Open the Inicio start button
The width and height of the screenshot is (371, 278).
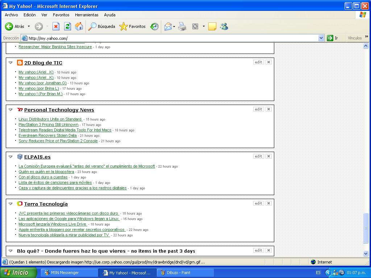click(x=18, y=273)
